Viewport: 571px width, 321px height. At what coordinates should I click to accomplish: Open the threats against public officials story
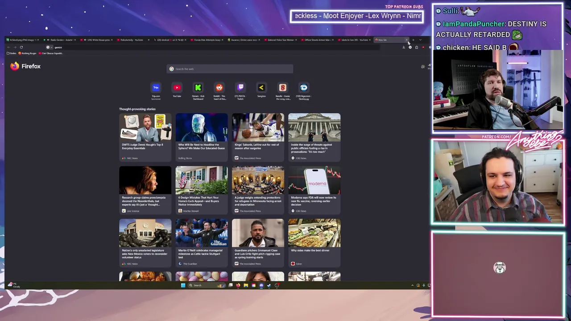point(314,137)
